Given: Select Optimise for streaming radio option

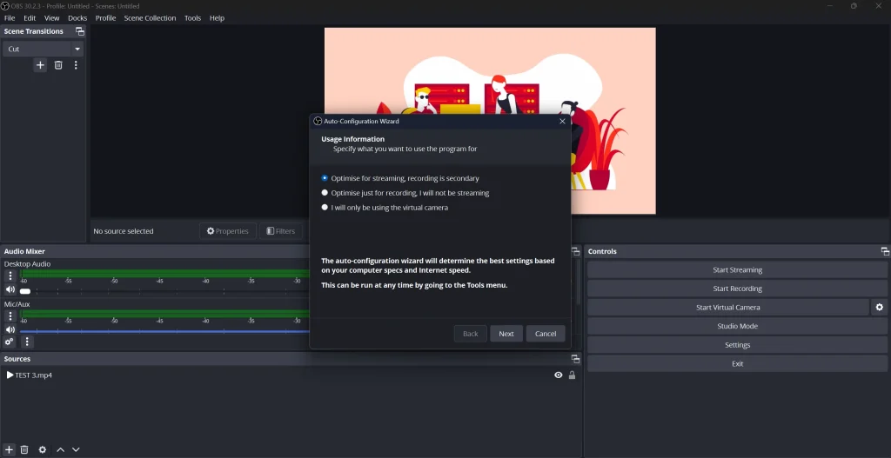Looking at the screenshot, I should pyautogui.click(x=400, y=178).
